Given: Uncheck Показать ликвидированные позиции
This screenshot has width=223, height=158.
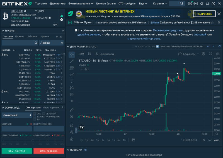Looking at the screenshot, I should point(157,46).
